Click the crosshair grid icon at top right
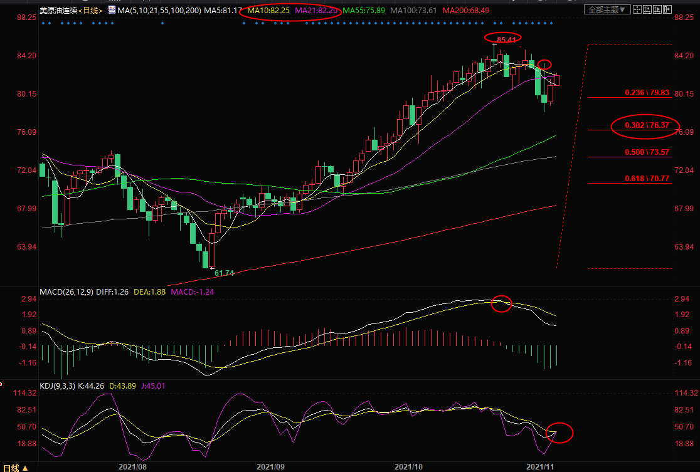The image size is (700, 472). pos(637,9)
